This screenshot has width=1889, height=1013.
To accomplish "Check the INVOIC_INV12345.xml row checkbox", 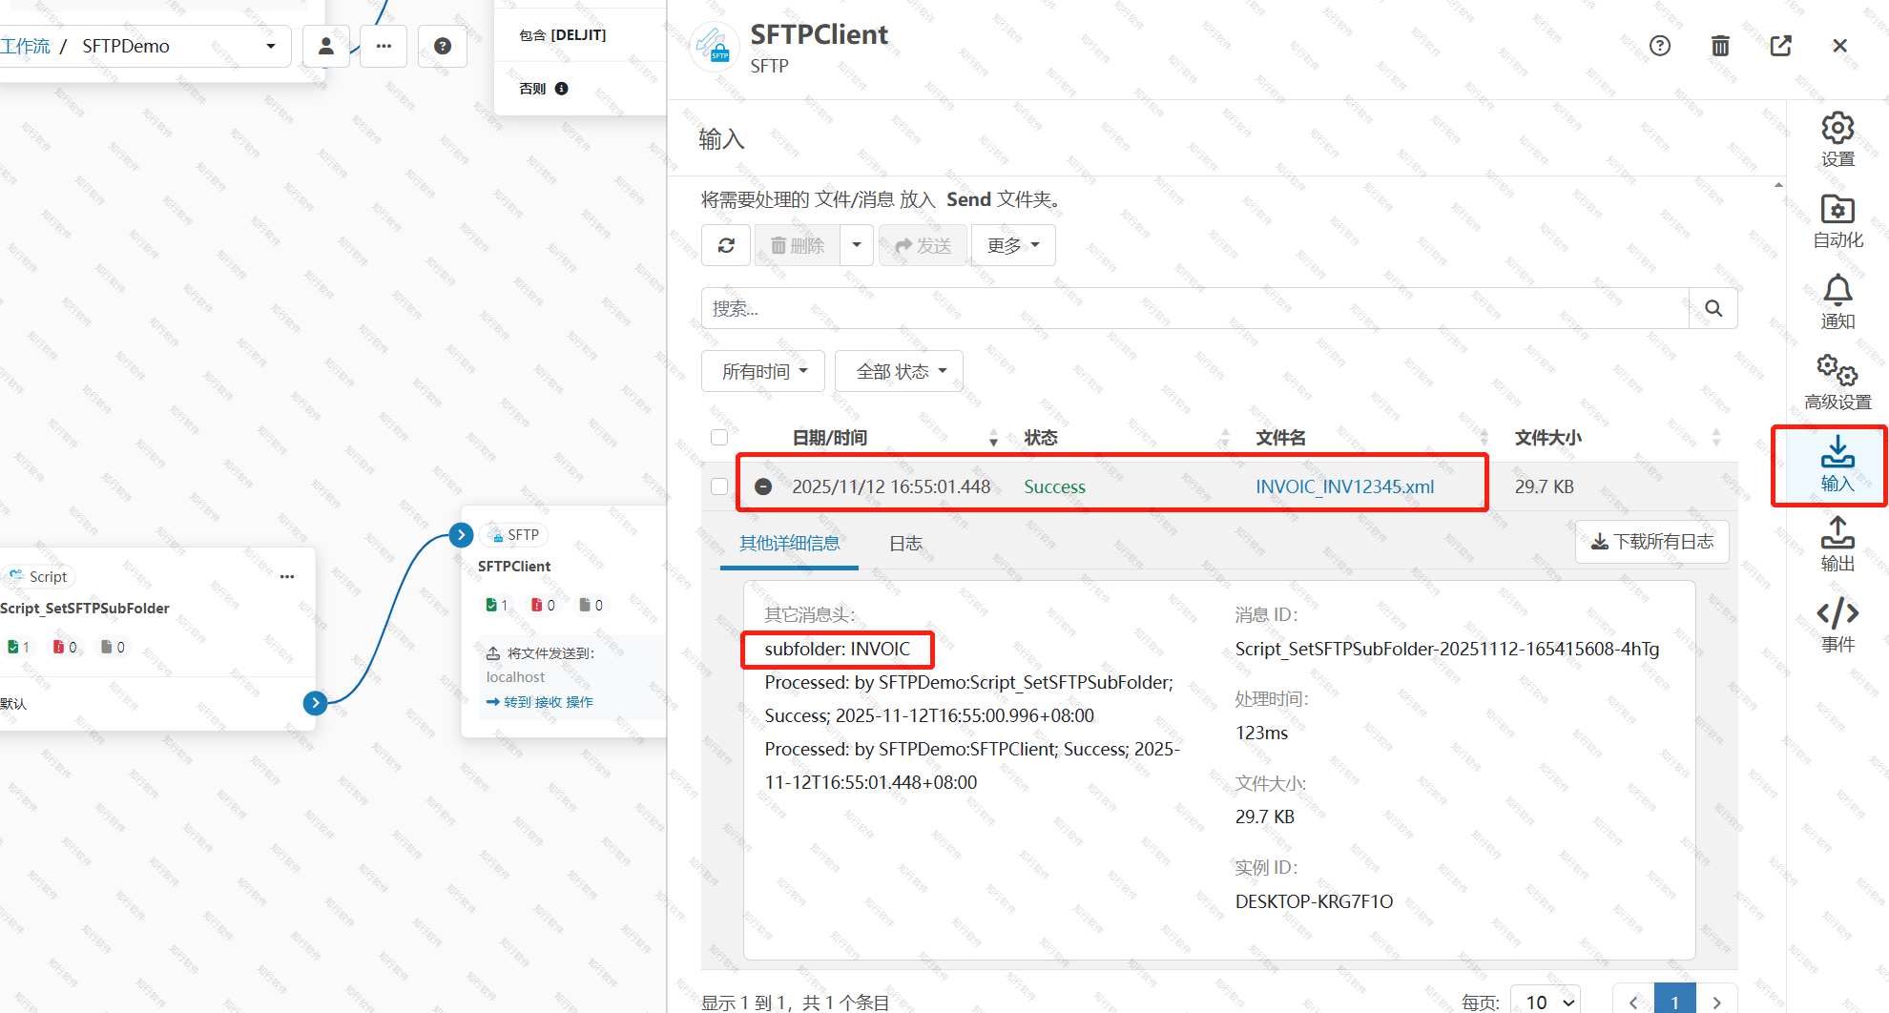I will 719,486.
